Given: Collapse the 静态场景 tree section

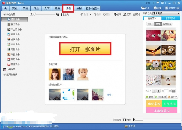Looking at the screenshot, I should tap(5, 15).
